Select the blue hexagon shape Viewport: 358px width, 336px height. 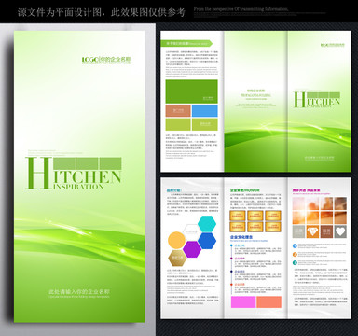click(207, 241)
